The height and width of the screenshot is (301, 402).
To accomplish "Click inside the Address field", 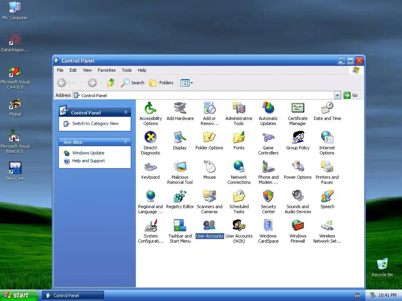I will pyautogui.click(x=204, y=95).
